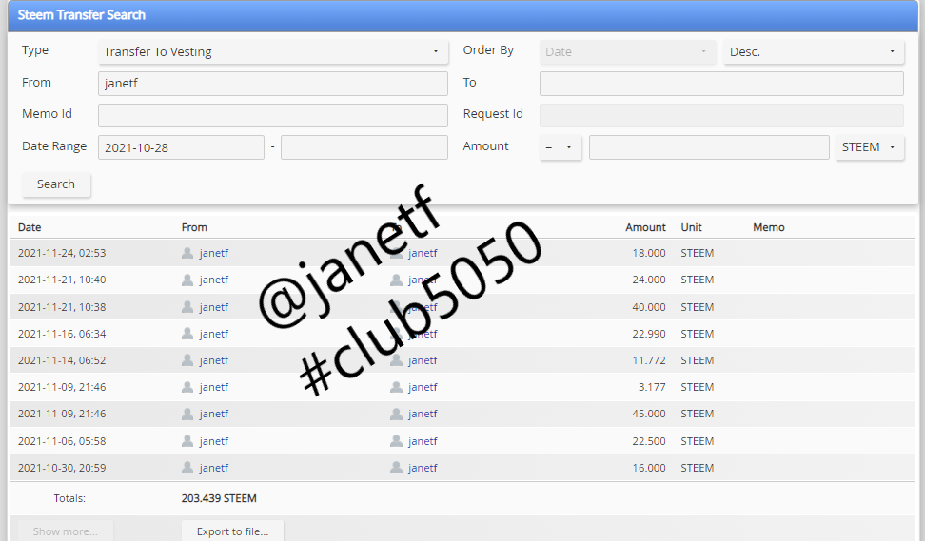Viewport: 925px width, 541px height.
Task: Click the Unit column header
Action: [692, 227]
